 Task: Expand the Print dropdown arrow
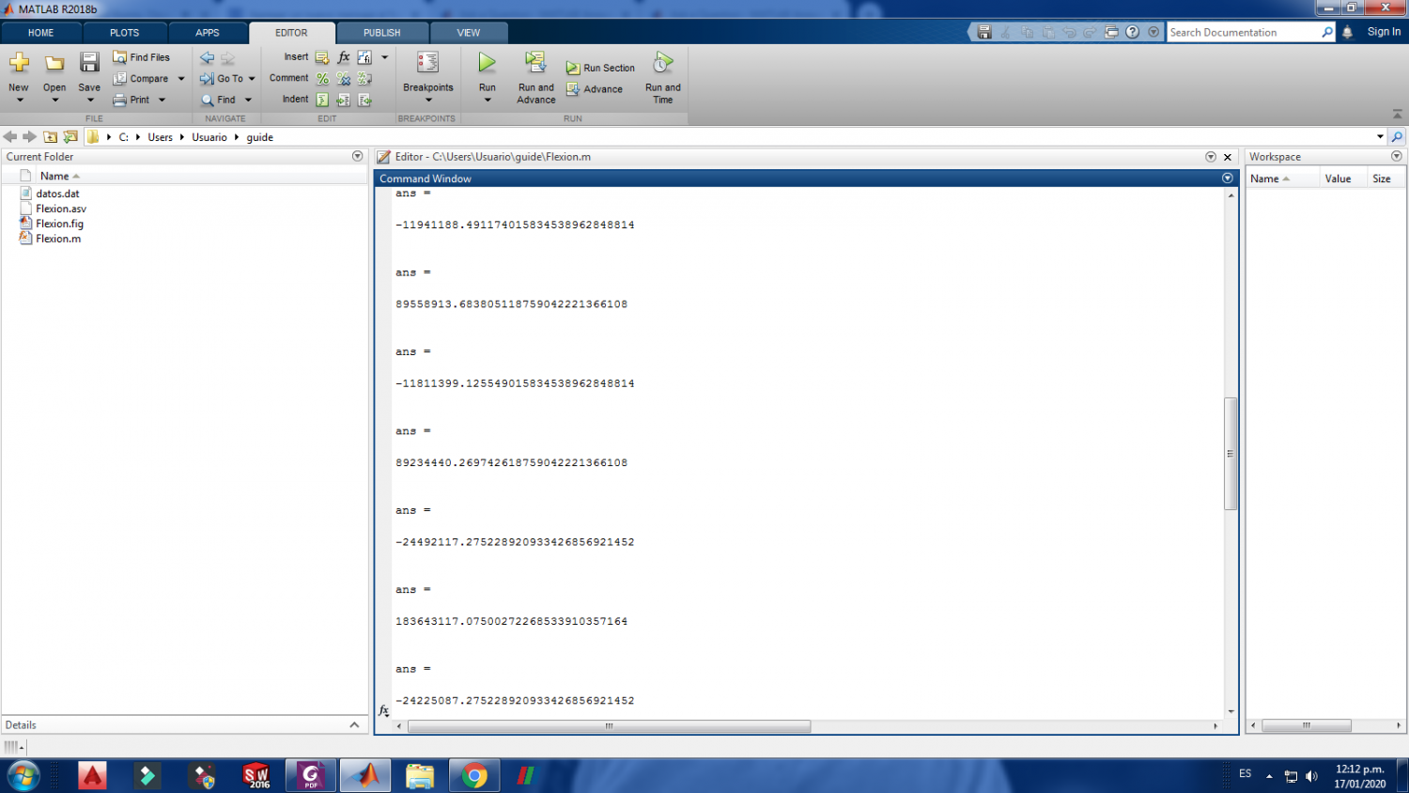(x=162, y=100)
